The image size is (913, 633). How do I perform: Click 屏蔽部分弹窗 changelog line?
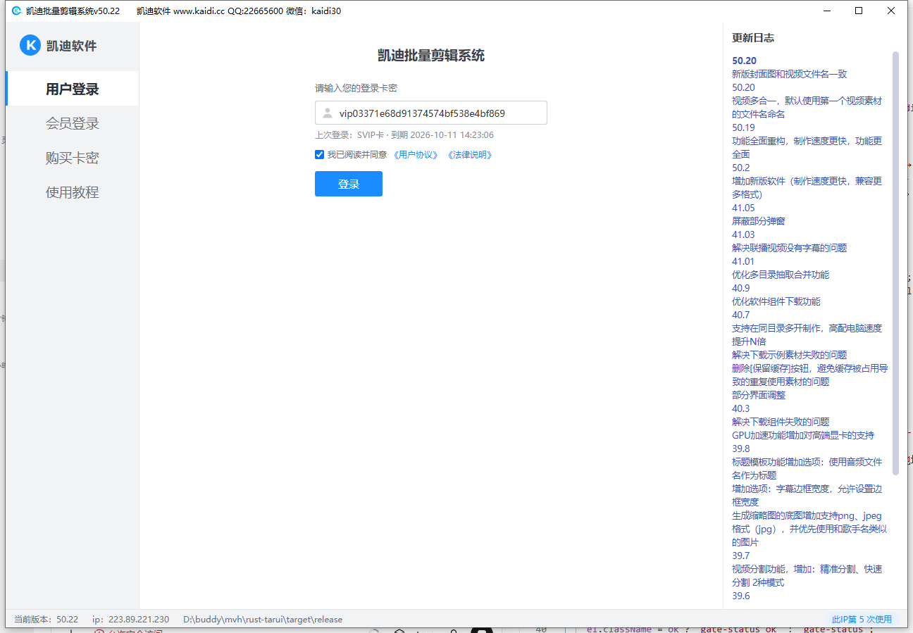pyautogui.click(x=759, y=221)
